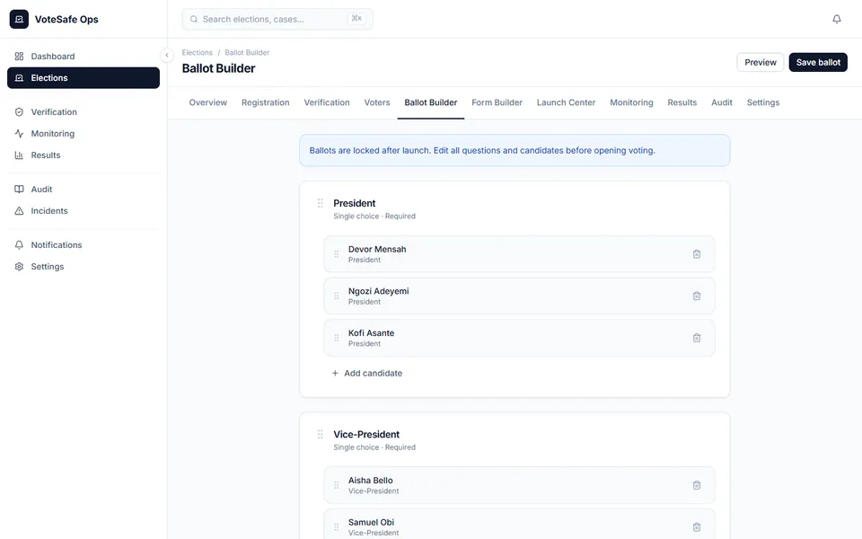Delete candidate Ngozi Adeyemi with the trash icon

click(697, 296)
